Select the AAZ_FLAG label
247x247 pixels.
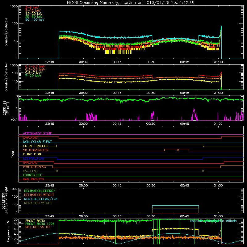tap(30, 171)
